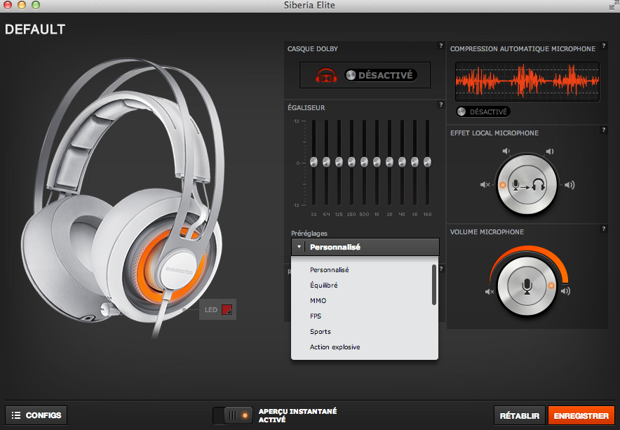Click the red Dolby headphone icon
620x430 pixels.
[x=325, y=75]
